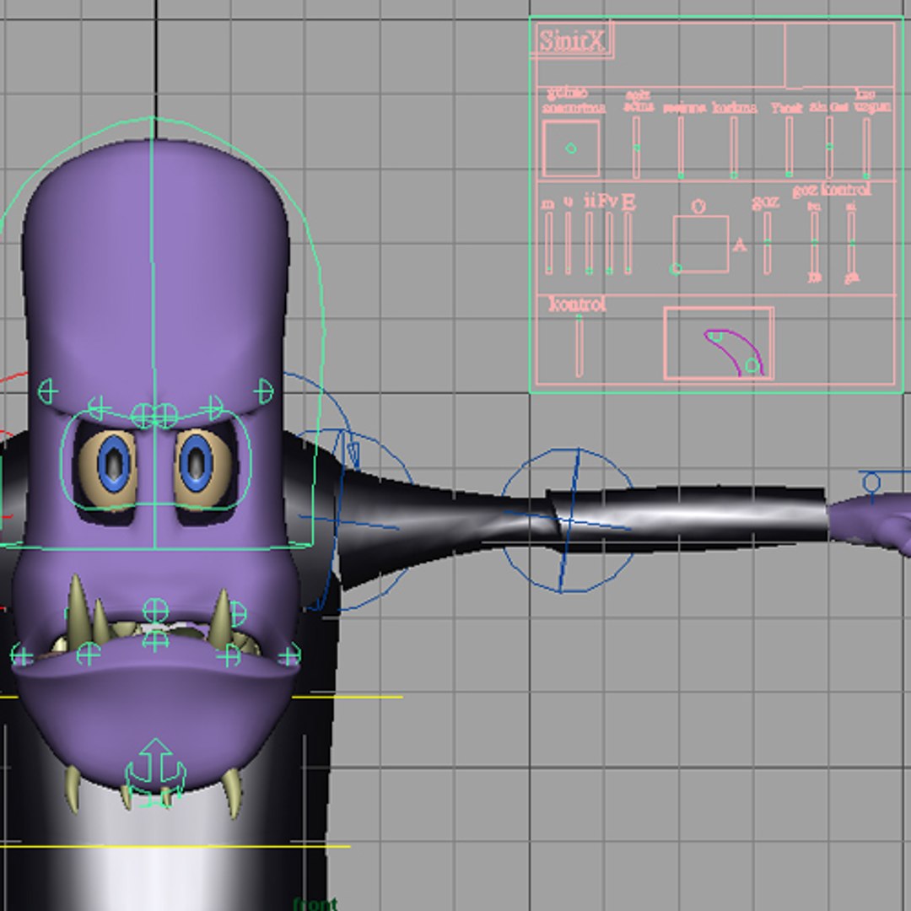Click the m slider handle in the phoneme row

click(549, 270)
